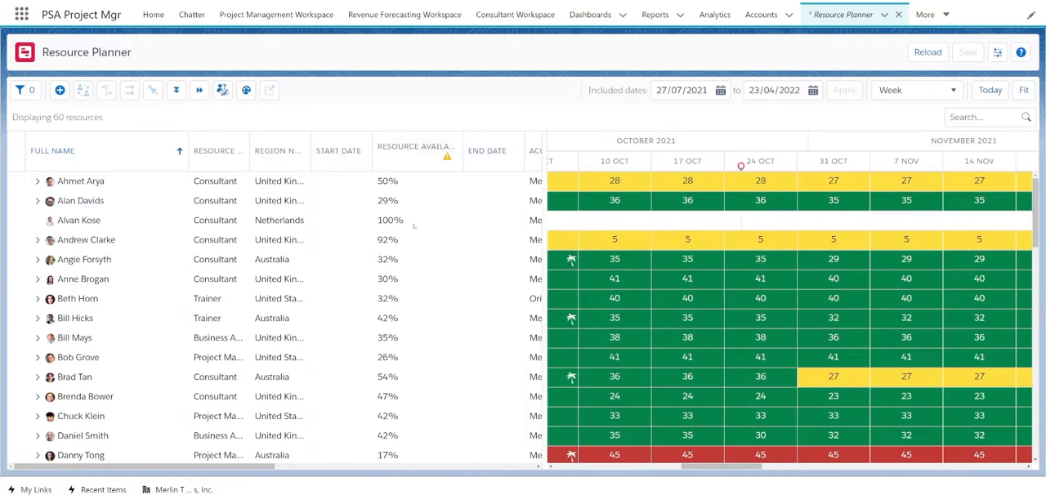1046x495 pixels.
Task: Click the red Resource Planner logo icon
Action: (25, 52)
